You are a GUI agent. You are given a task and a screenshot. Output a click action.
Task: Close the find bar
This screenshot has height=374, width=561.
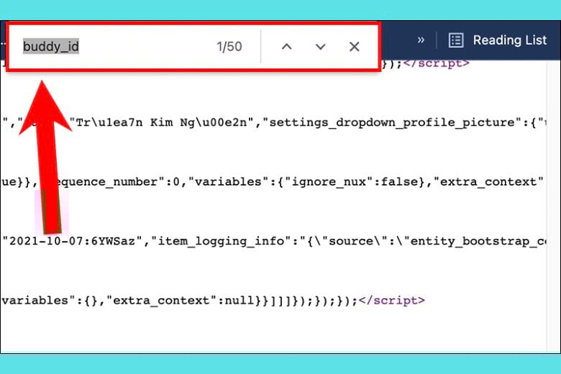(x=354, y=47)
